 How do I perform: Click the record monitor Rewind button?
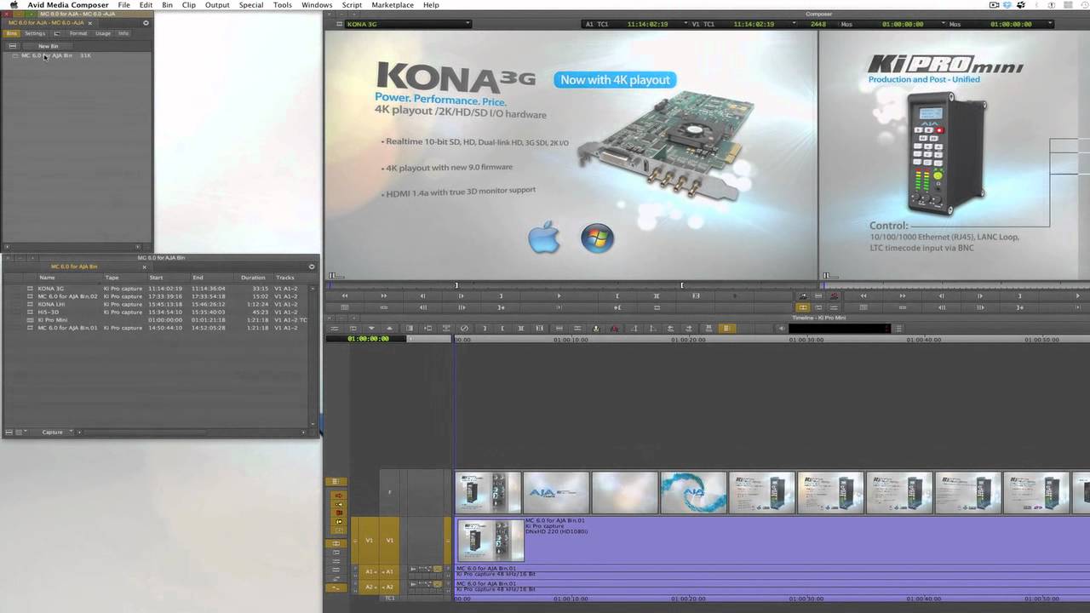coord(863,295)
